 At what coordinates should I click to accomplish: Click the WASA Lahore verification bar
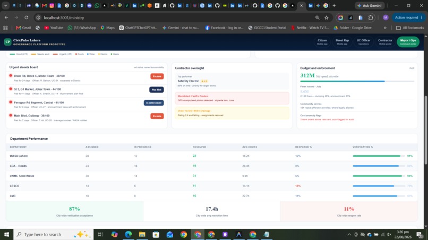[x=379, y=156]
